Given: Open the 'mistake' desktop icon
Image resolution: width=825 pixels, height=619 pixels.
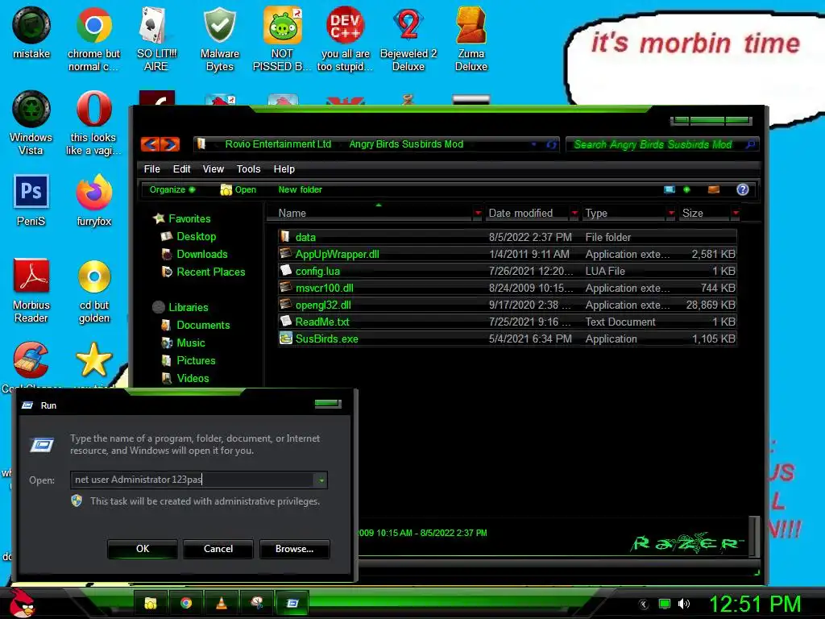Looking at the screenshot, I should pos(31,32).
